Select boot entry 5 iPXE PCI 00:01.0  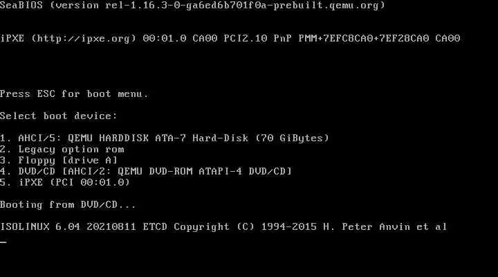click(x=65, y=183)
